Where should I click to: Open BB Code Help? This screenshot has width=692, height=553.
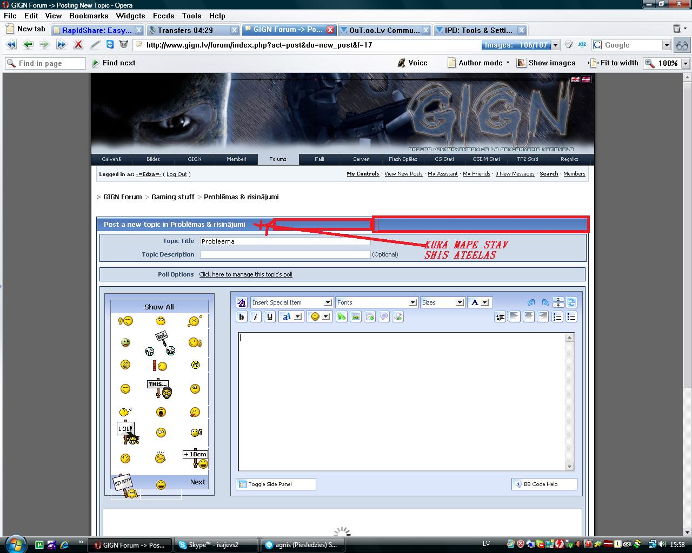pos(544,484)
